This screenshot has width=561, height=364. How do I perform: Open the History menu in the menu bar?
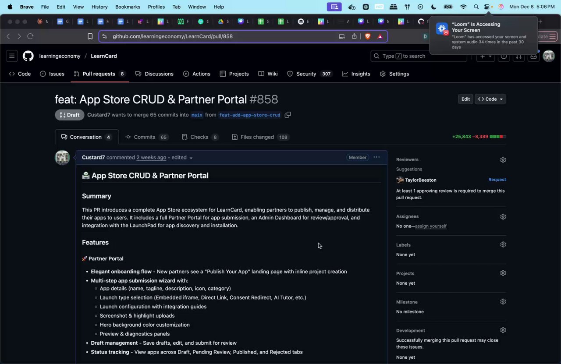point(99,7)
